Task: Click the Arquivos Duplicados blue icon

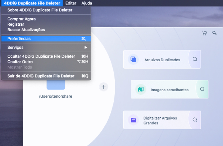Action: 133,59
